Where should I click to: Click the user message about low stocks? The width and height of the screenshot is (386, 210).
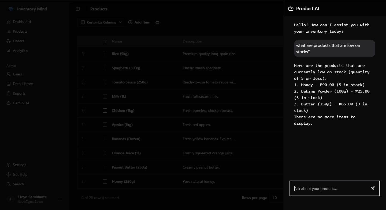click(335, 48)
